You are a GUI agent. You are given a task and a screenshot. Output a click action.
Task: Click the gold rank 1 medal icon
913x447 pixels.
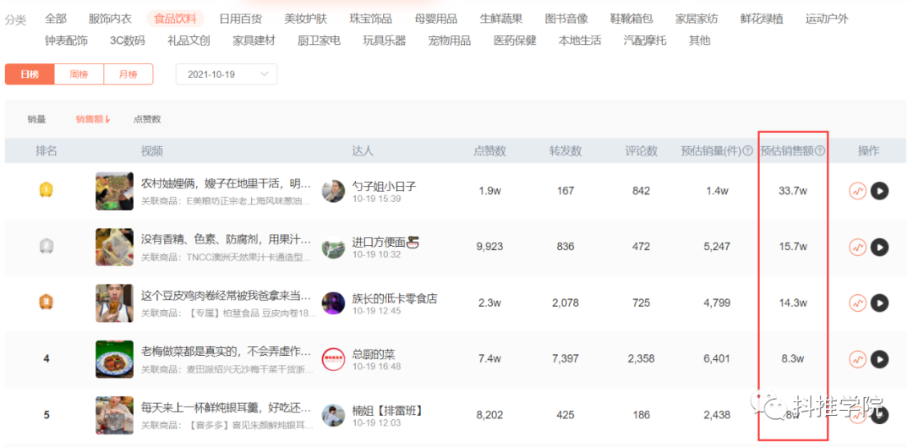(46, 190)
